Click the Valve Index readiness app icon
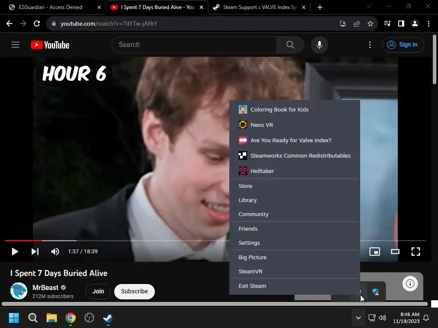This screenshot has height=328, width=438. (x=243, y=140)
